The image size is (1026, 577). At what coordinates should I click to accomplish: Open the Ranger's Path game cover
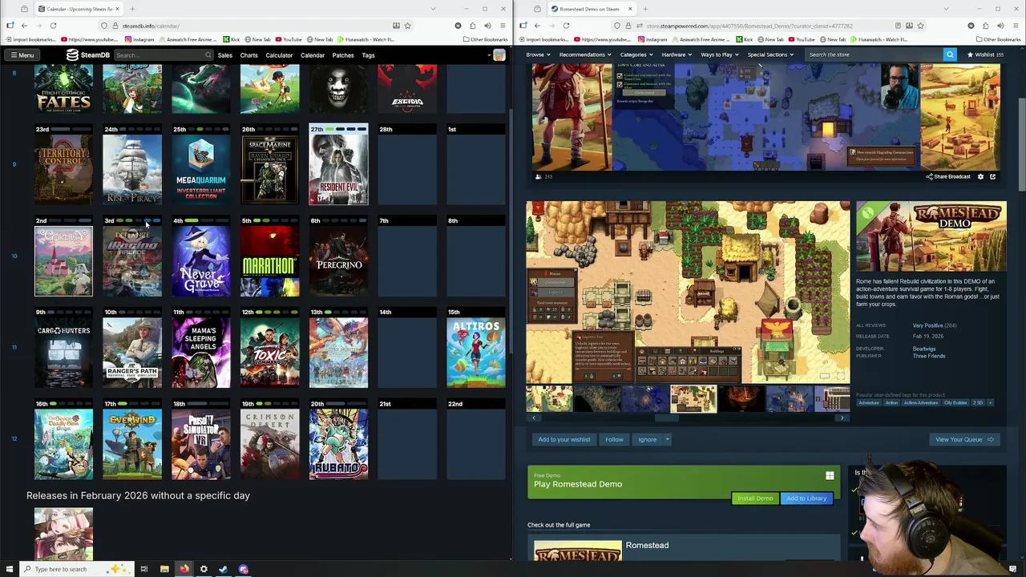[x=132, y=353]
